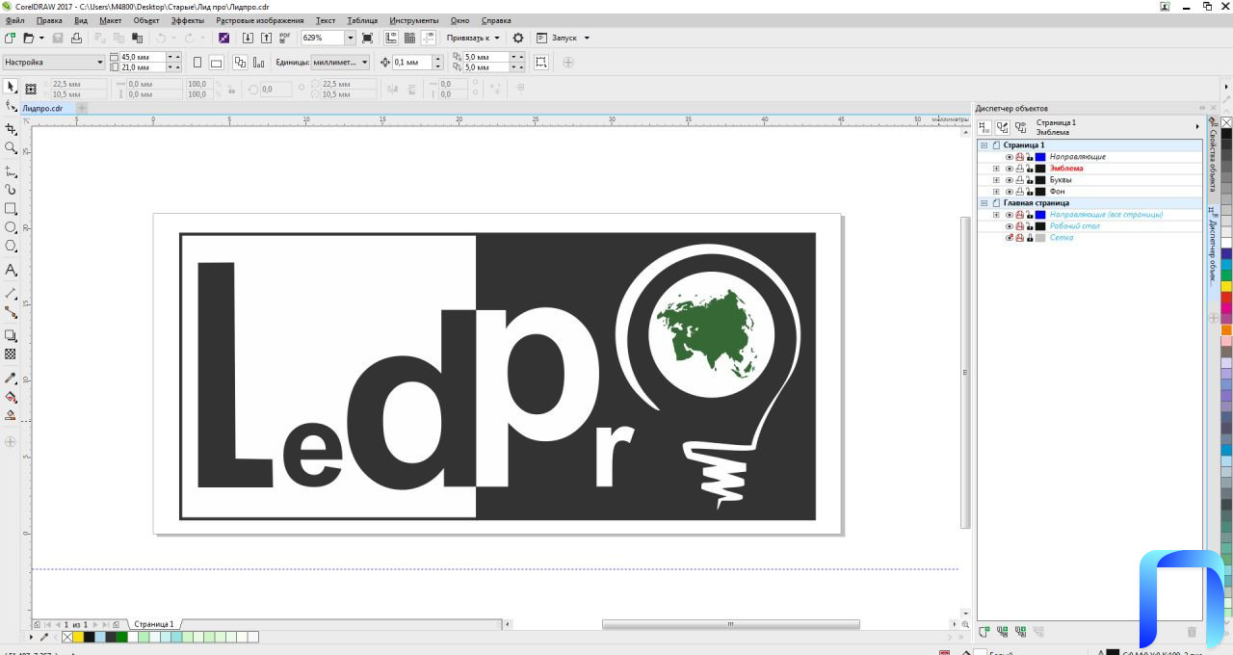Select the Connector tool
This screenshot has width=1233, height=655.
[11, 312]
